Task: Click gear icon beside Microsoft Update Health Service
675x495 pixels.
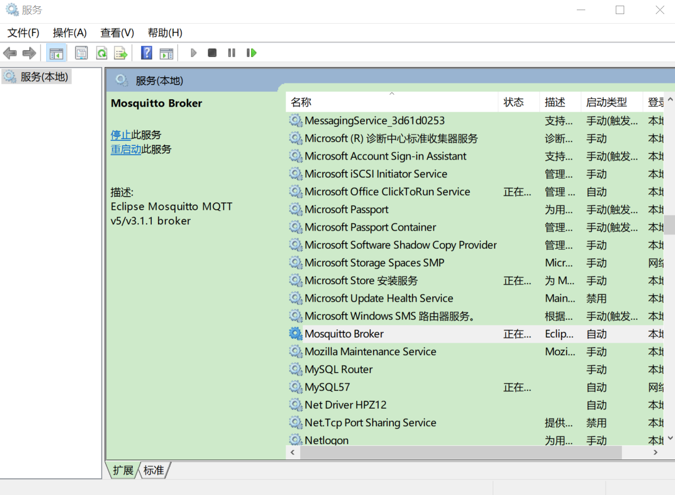Action: click(295, 298)
